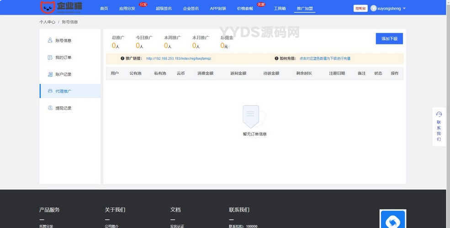This screenshot has width=450, height=228.
Task: Click the 账号信息 person icon in sidebar
Action: (x=50, y=41)
